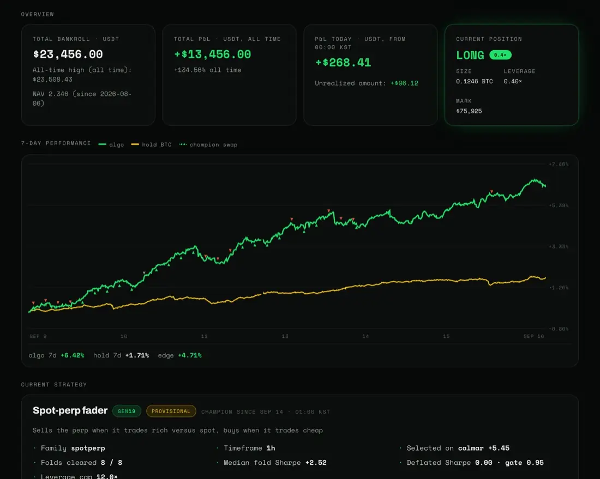This screenshot has width=600, height=479.
Task: Click the SEP 16 x-axis label
Action: [x=533, y=336]
